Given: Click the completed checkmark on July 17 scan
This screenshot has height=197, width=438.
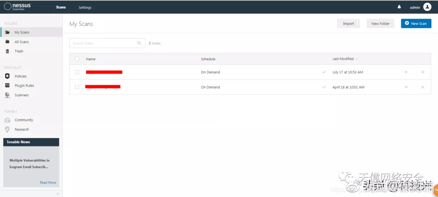Looking at the screenshot, I should pyautogui.click(x=324, y=72).
